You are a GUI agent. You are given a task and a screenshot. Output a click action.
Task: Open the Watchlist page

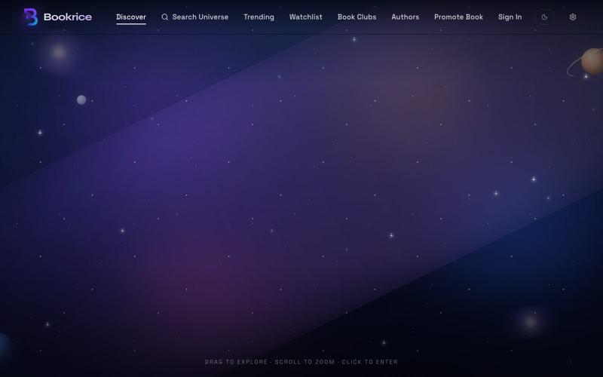click(x=306, y=17)
